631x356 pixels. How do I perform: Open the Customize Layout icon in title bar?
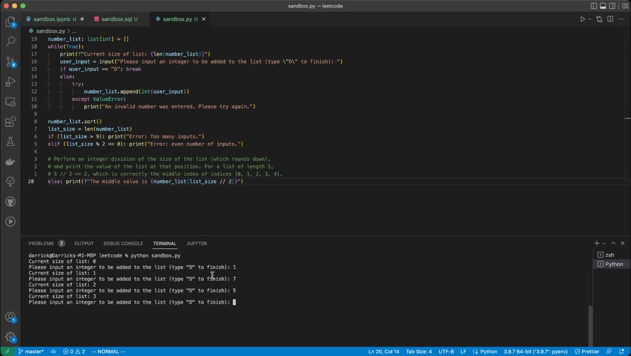[x=625, y=6]
